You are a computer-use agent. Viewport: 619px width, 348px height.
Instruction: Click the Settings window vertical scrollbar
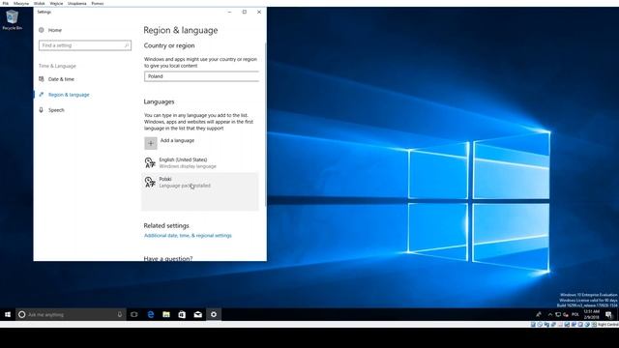click(x=265, y=125)
